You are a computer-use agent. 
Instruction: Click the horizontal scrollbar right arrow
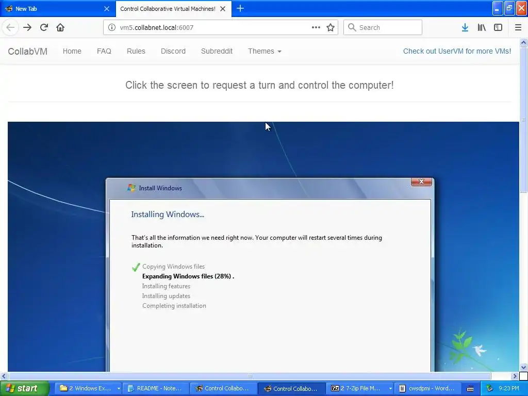[x=515, y=376]
